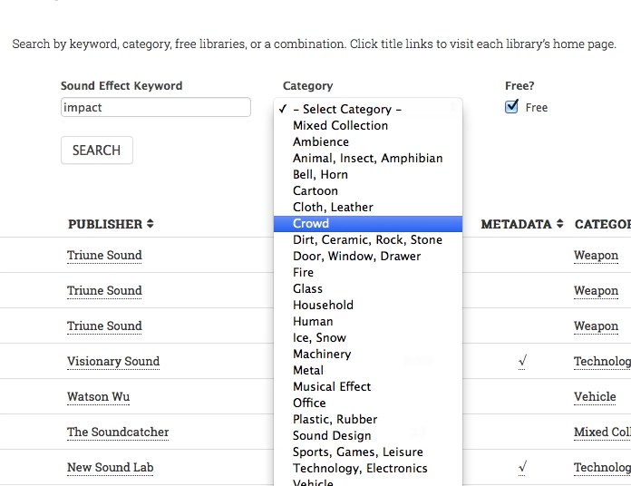
Task: Open The Soundcatcher publisher link
Action: click(118, 433)
